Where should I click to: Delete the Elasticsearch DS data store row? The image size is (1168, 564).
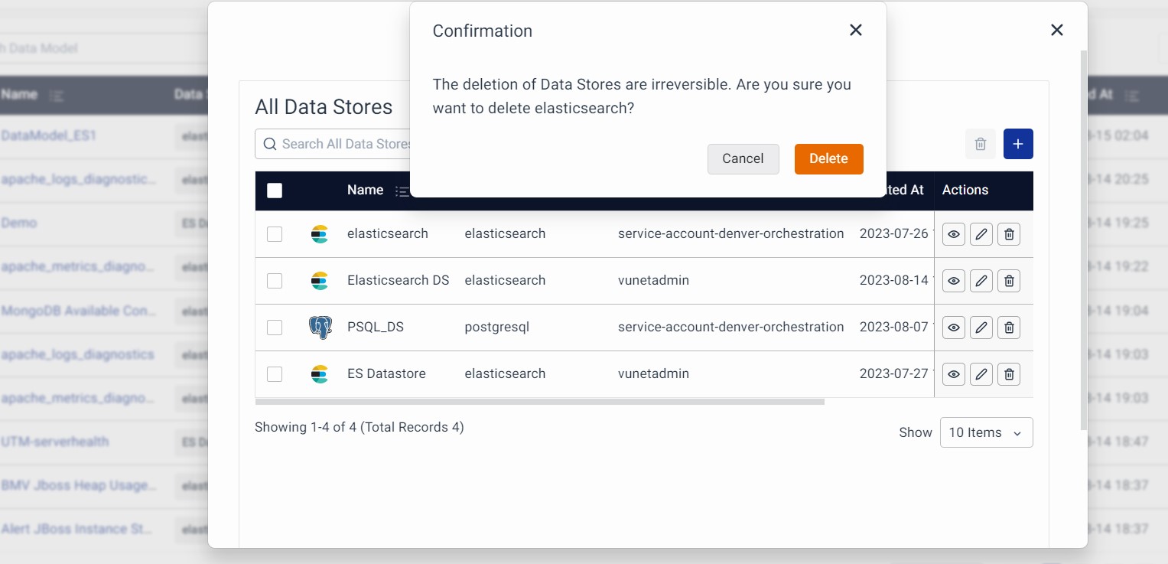1009,281
